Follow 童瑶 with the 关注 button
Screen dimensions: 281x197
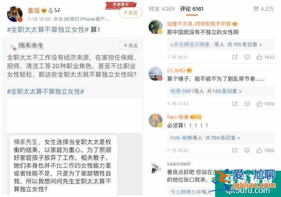130,13
